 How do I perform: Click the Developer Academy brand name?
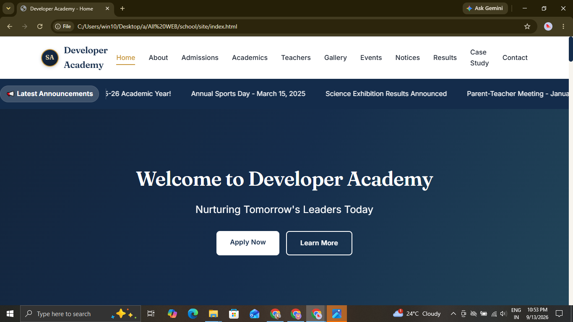coord(86,57)
